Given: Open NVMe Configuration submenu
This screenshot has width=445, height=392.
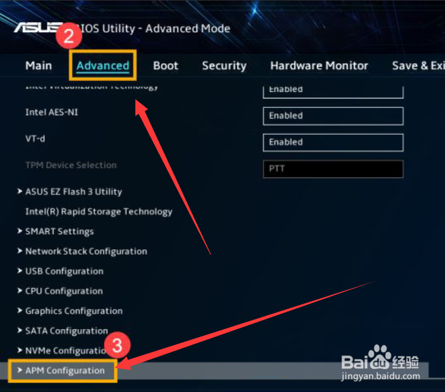Looking at the screenshot, I should coord(66,351).
